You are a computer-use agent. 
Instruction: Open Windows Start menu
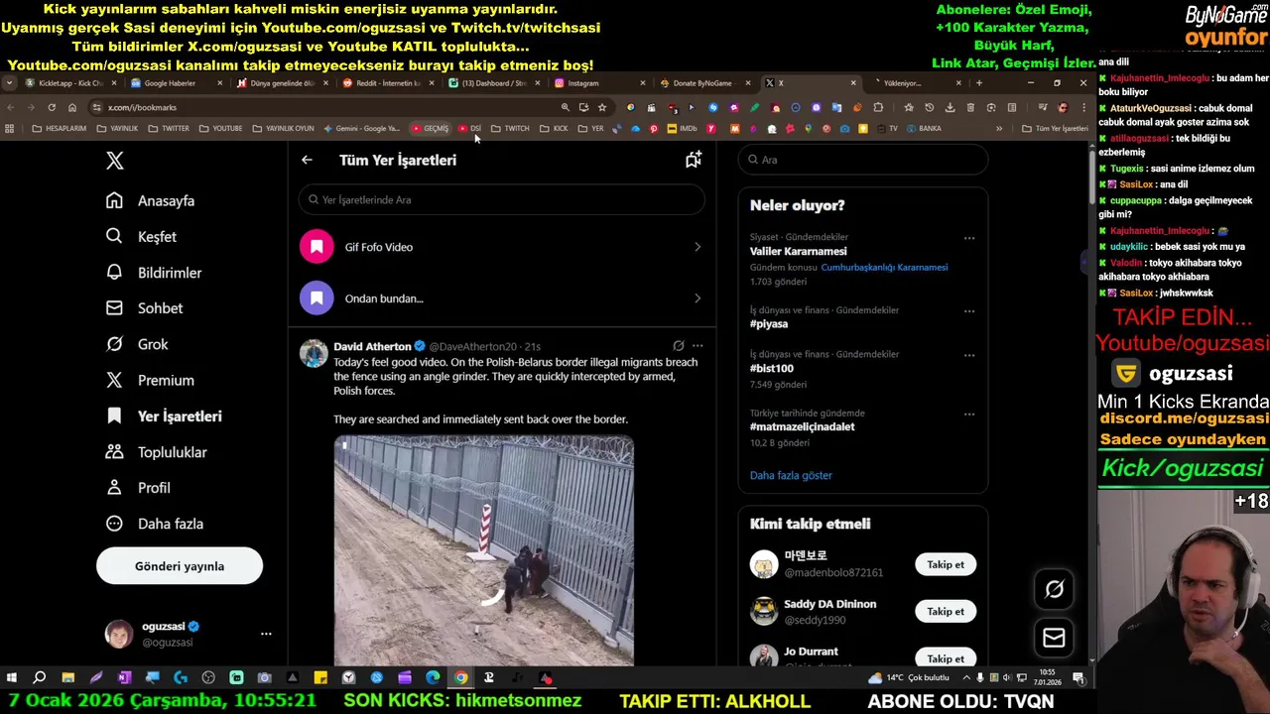tap(12, 678)
